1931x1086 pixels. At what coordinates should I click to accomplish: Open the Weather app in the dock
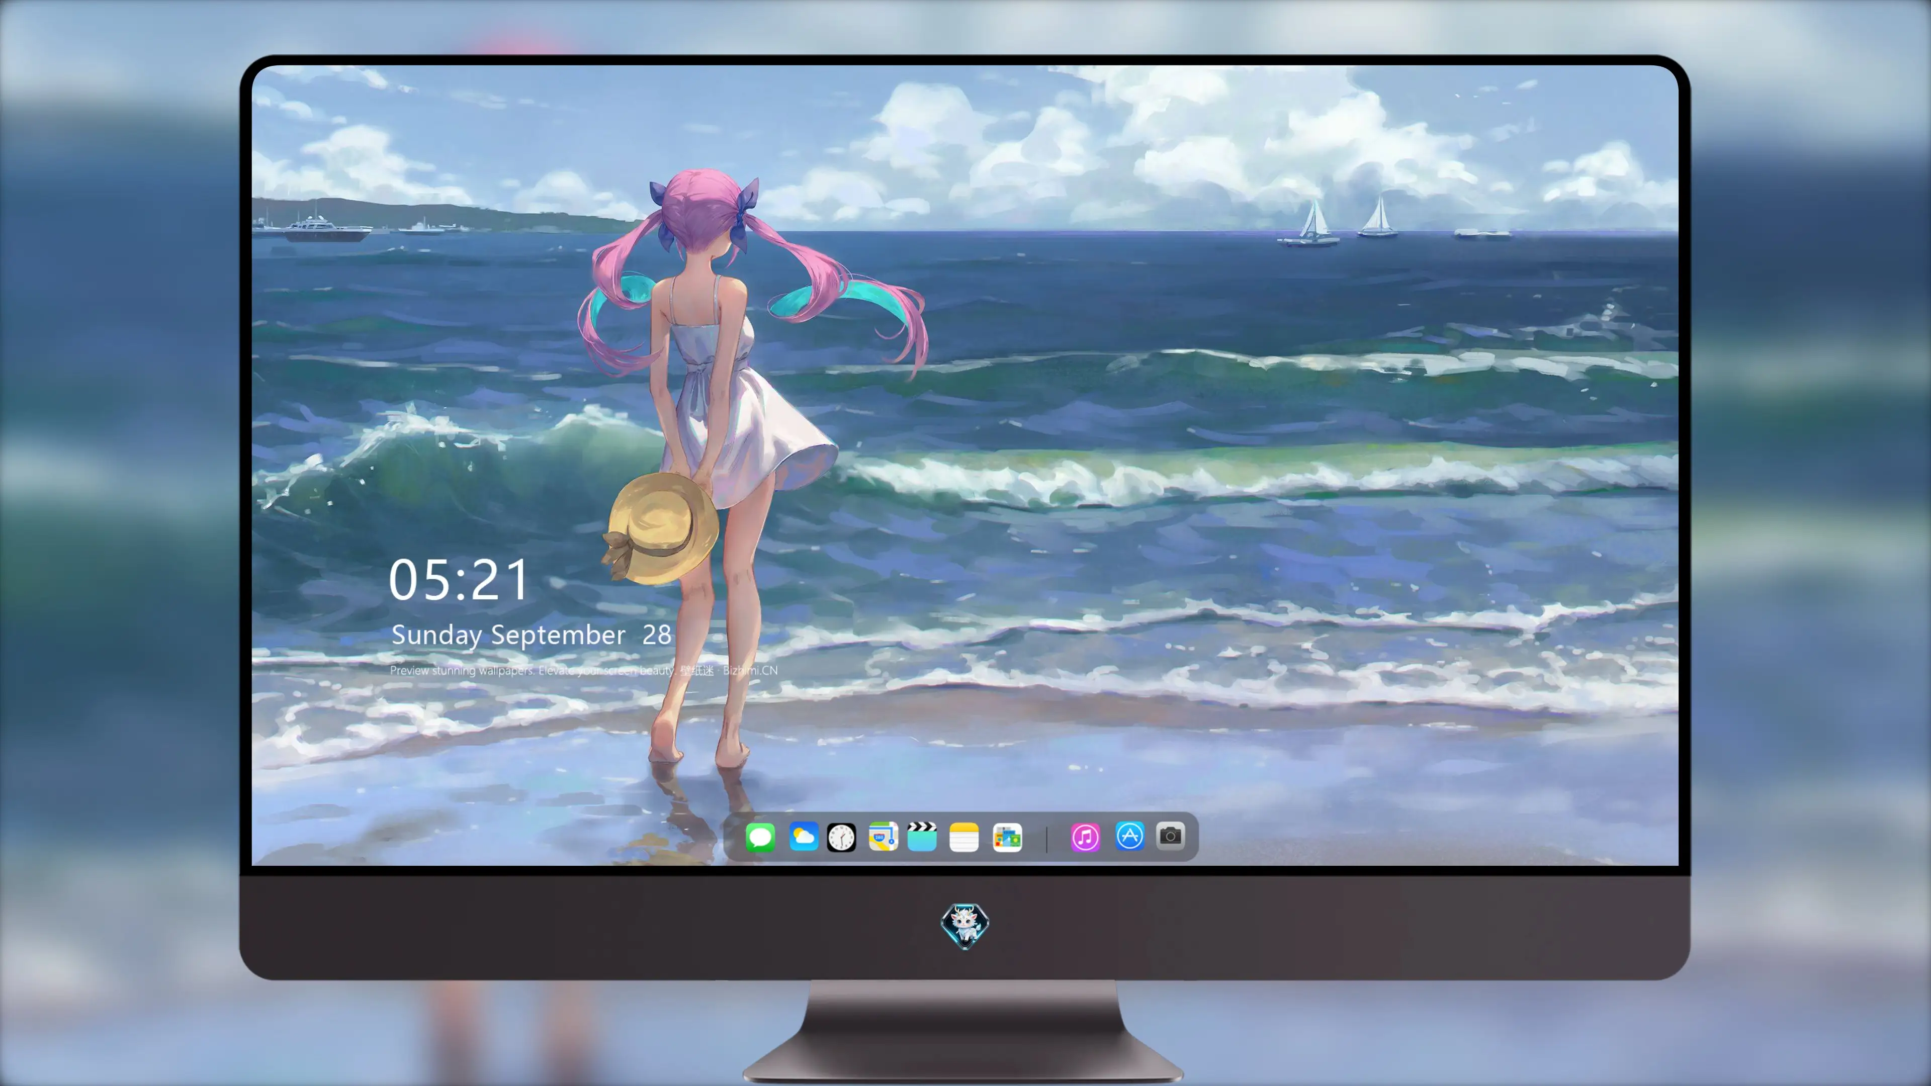(803, 837)
